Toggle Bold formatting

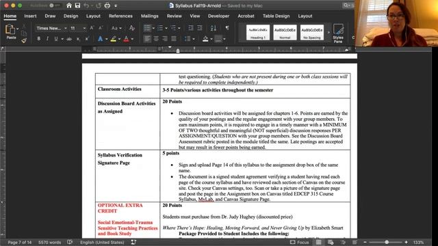click(x=38, y=39)
